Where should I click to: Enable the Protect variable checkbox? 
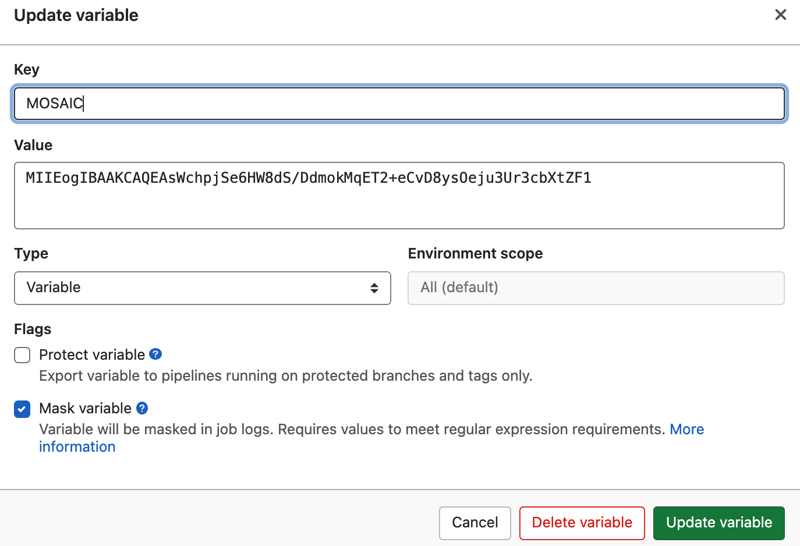22,355
